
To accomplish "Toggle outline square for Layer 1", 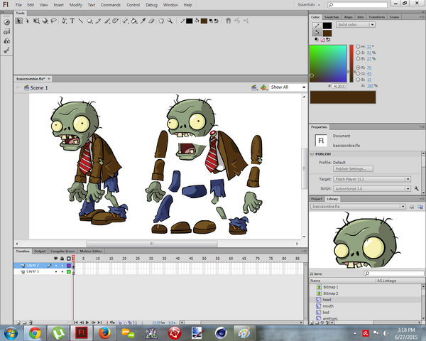I will [x=69, y=271].
